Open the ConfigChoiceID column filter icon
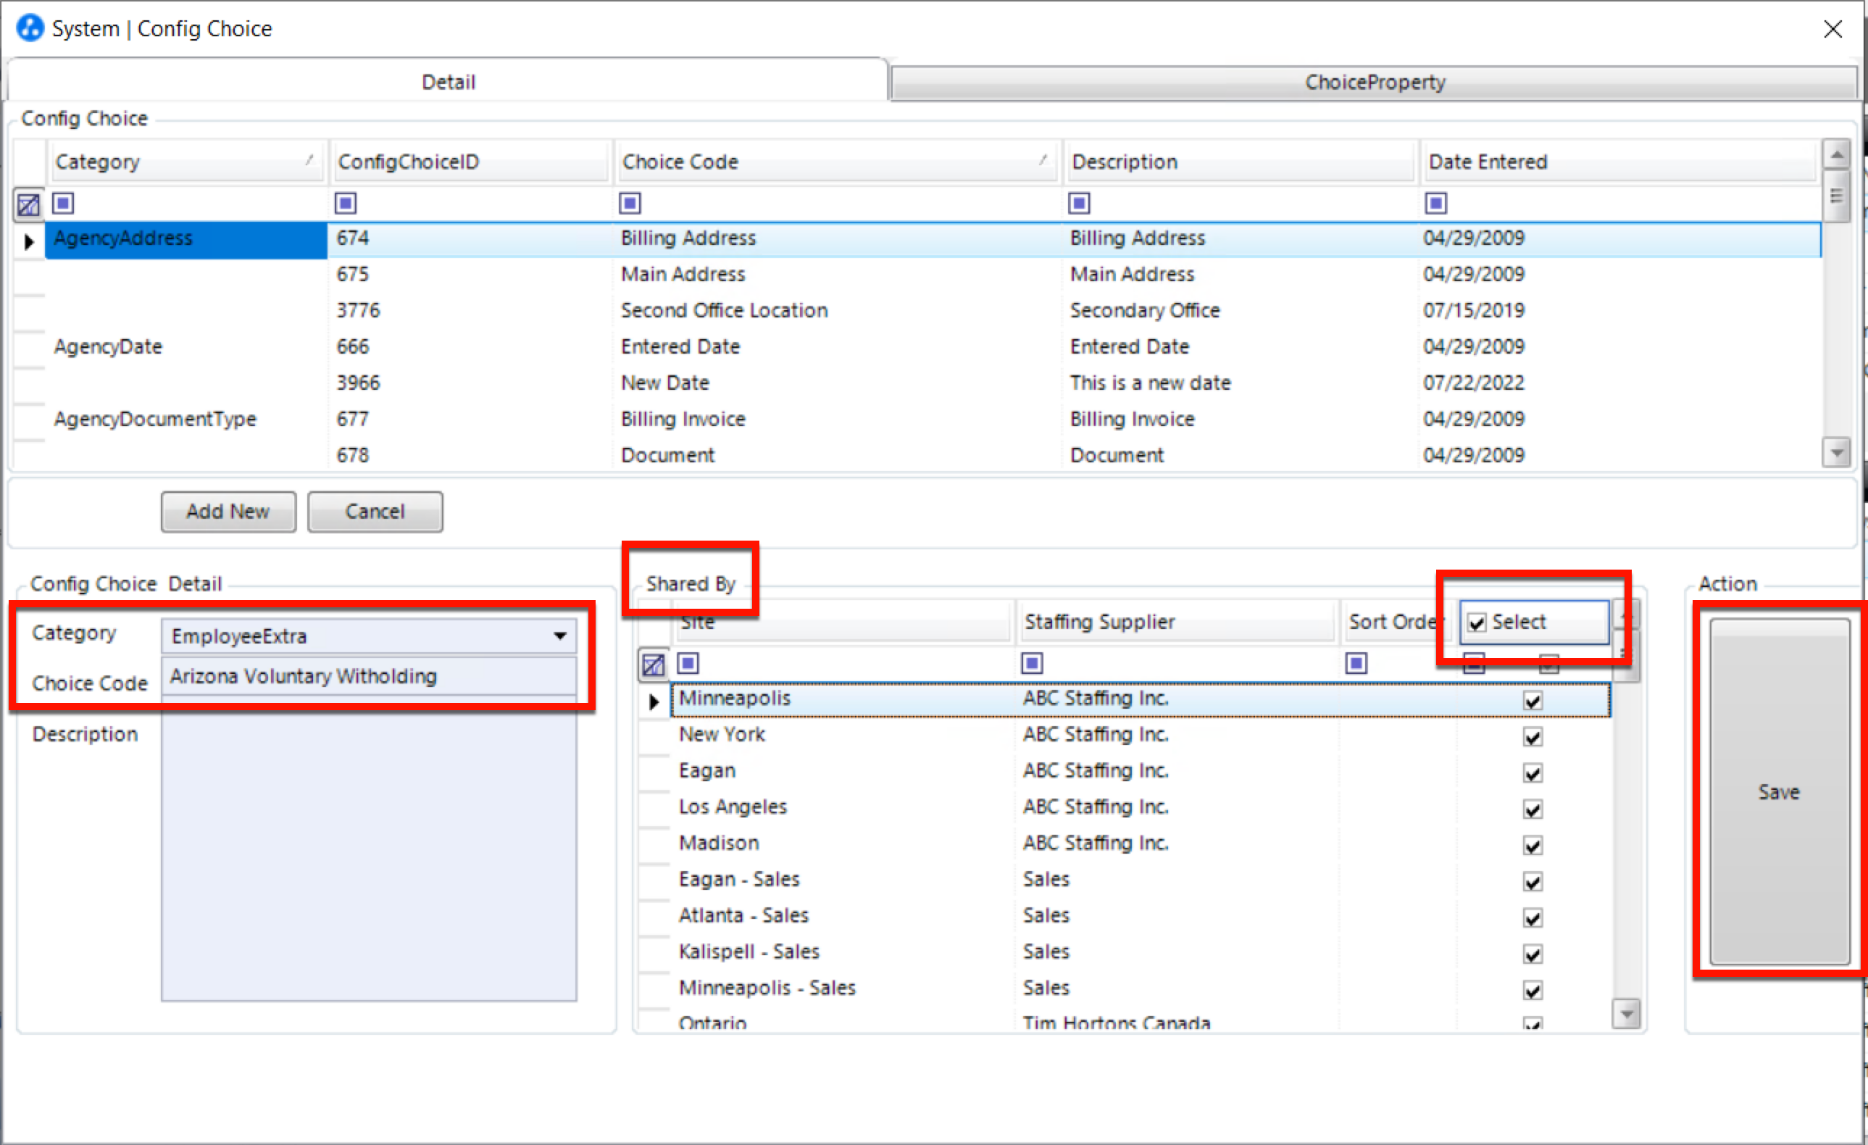 coord(346,203)
